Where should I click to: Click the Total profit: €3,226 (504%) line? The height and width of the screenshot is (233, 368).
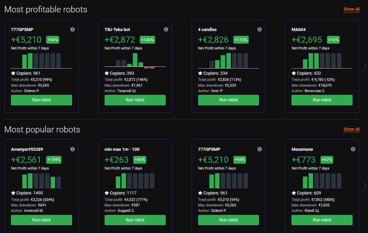pyautogui.click(x=32, y=200)
